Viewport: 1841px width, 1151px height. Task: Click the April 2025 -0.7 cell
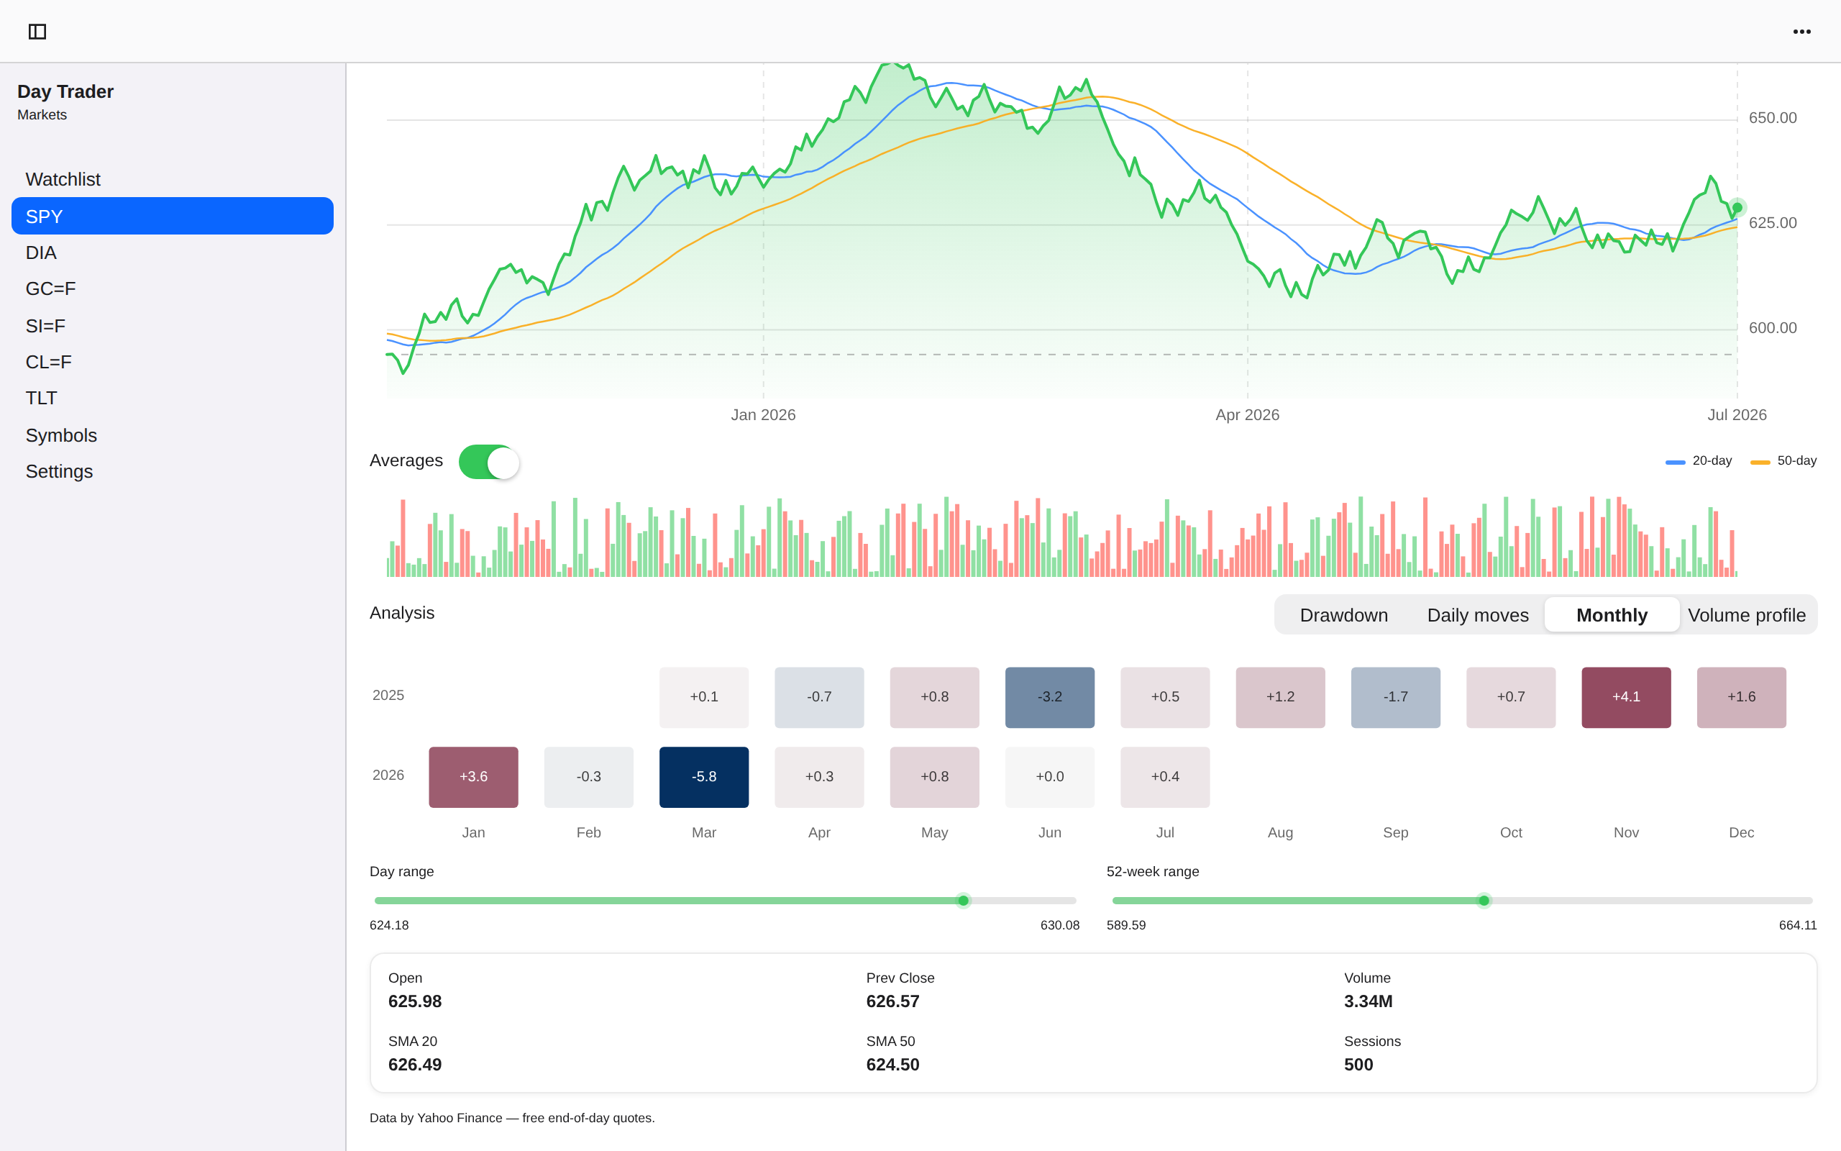click(819, 697)
